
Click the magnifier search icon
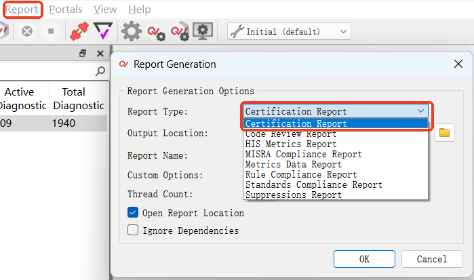tap(100, 71)
